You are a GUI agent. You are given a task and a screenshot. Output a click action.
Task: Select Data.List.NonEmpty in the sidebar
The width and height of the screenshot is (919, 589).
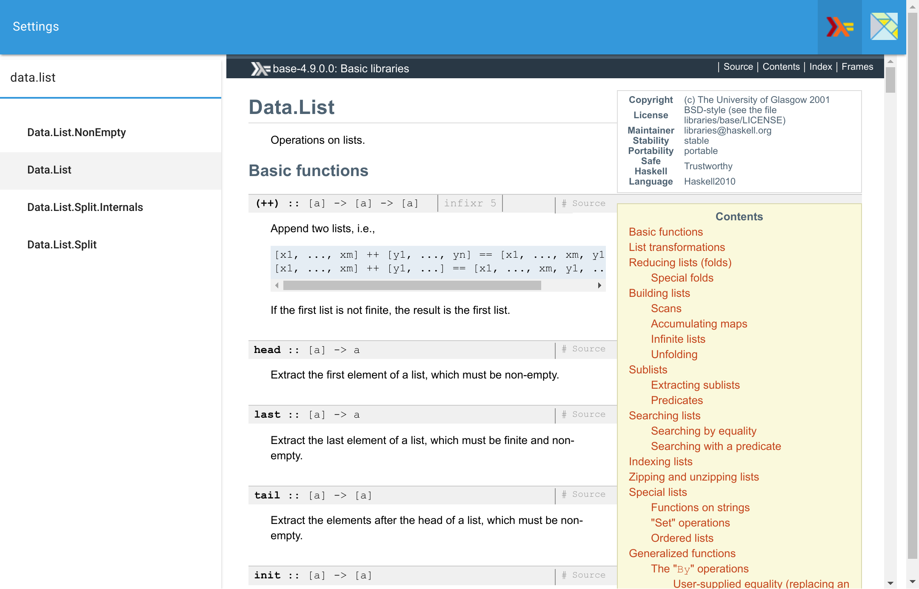[77, 132]
